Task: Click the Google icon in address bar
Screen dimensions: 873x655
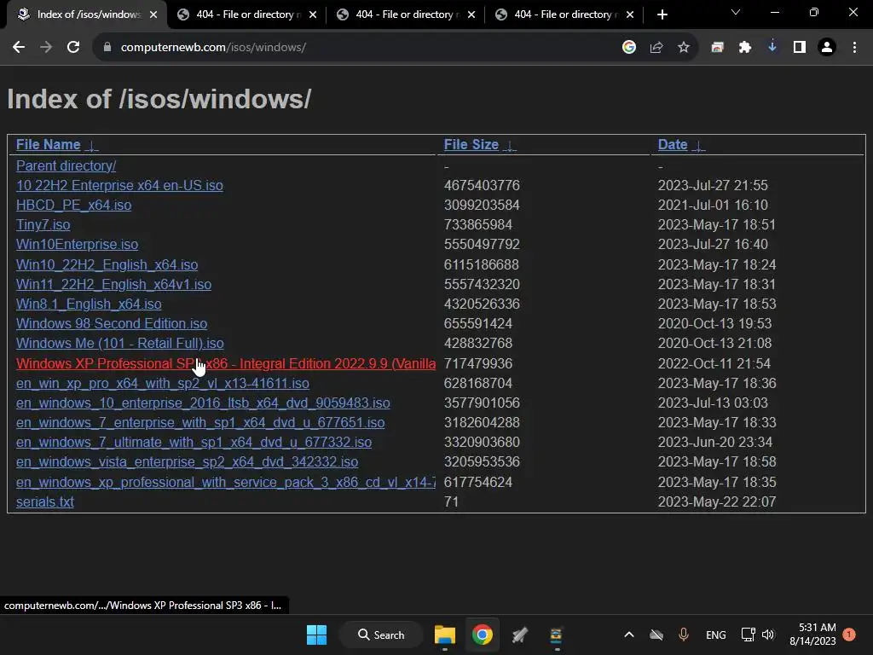Action: 628,48
